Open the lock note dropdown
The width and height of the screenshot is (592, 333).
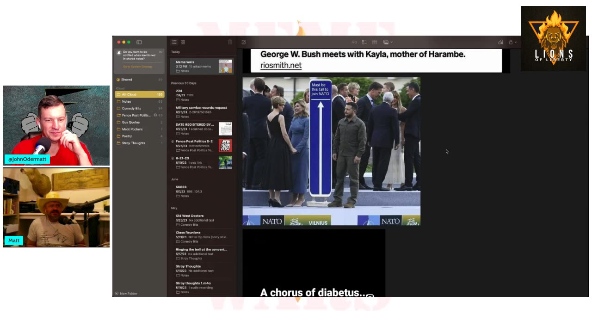[x=512, y=42]
